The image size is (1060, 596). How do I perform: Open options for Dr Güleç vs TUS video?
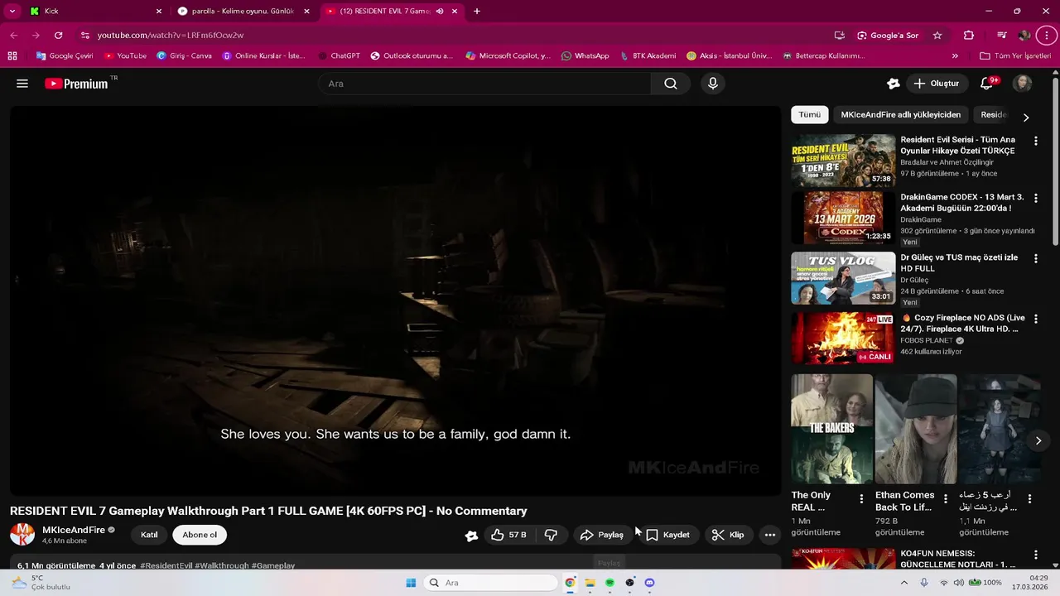[1035, 258]
